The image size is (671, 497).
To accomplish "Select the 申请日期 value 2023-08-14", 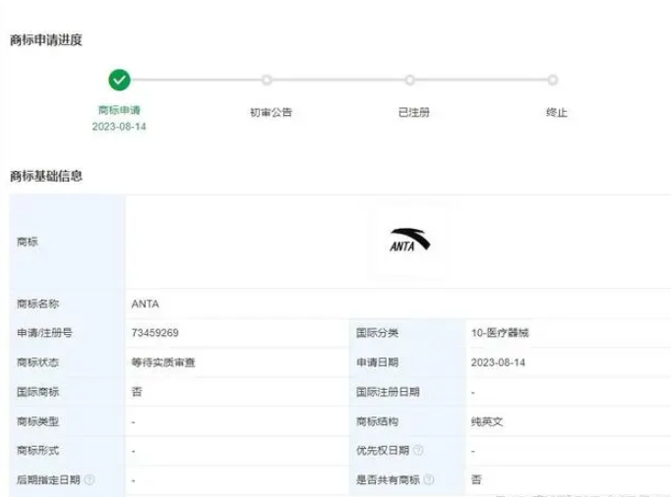I will point(498,362).
